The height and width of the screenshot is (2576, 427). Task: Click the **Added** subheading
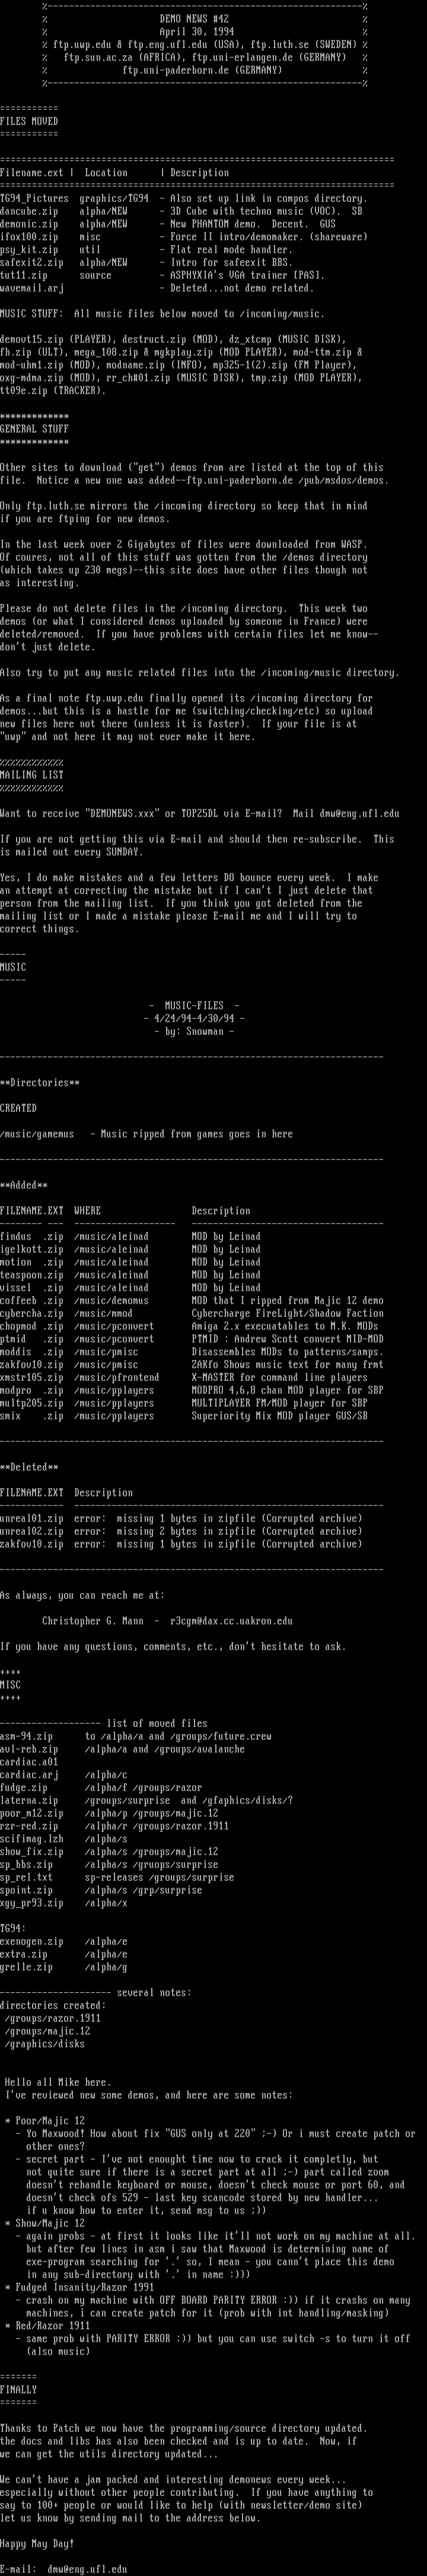pyautogui.click(x=24, y=1185)
